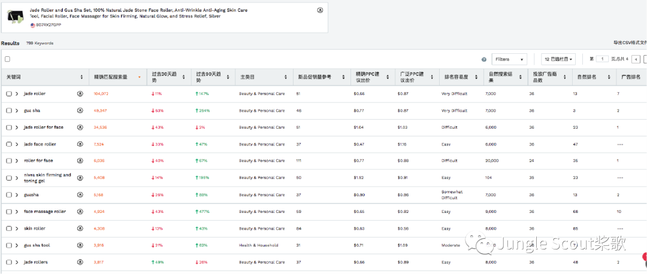Check the 'jade roller for face' row checkbox
Viewport: 647px width, 274px height.
pos(8,127)
